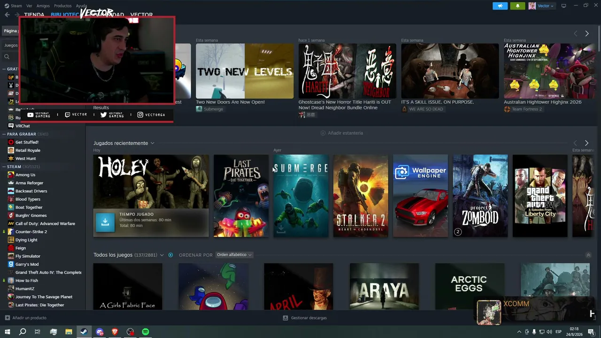Collapse the STEAM category in sidebar
Viewport: 601px width, 338px height.
4,167
